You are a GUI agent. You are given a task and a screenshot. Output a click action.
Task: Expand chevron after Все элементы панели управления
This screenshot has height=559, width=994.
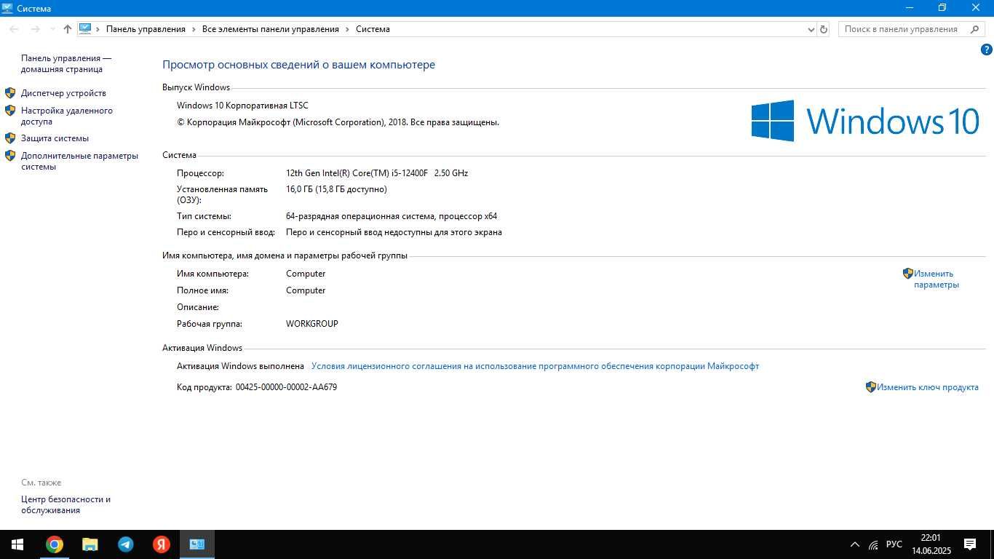click(348, 29)
